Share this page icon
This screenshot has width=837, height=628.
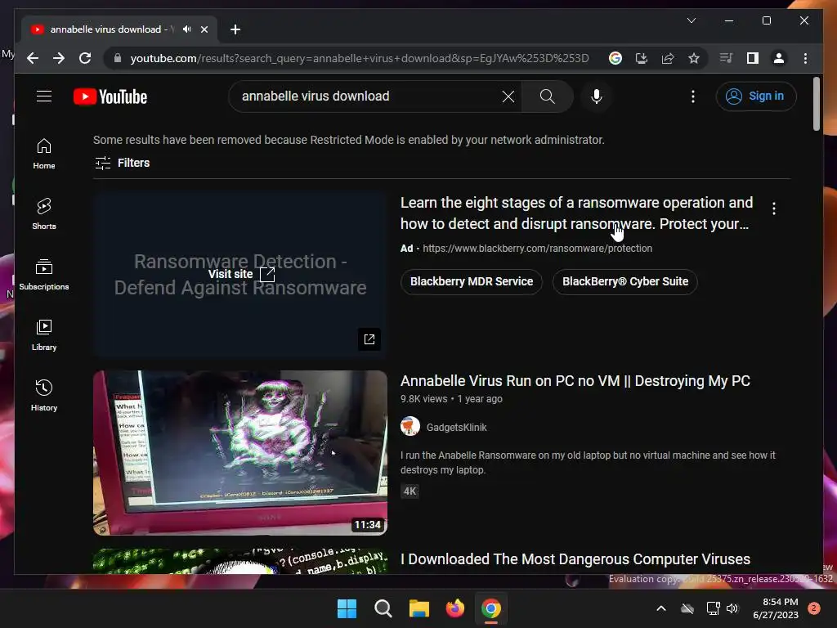point(668,58)
